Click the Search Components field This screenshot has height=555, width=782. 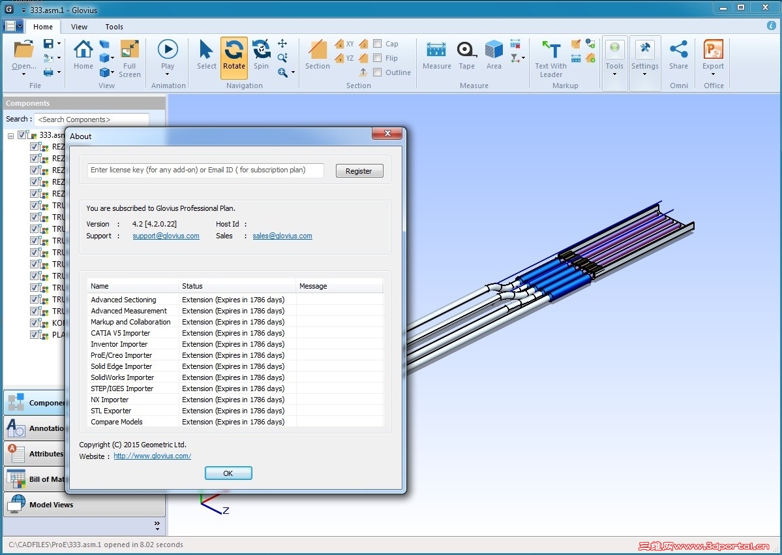92,119
